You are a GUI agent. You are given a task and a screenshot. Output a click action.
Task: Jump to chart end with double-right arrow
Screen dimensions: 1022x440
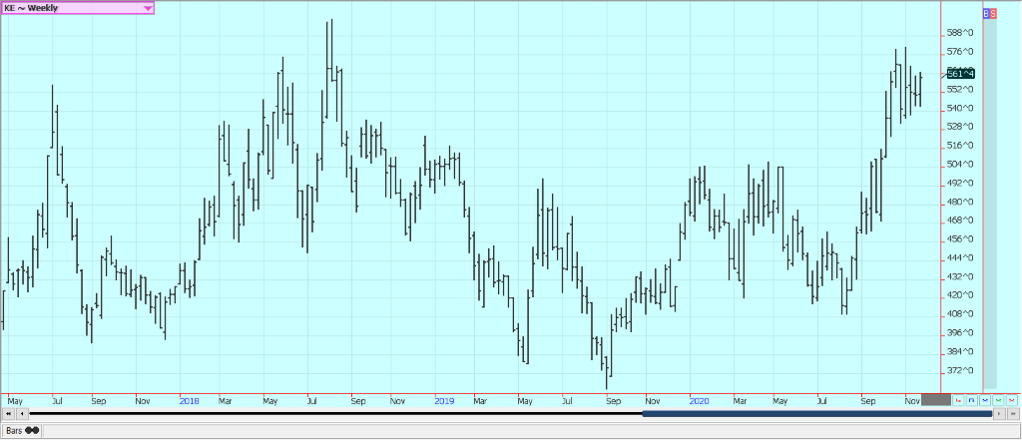click(1014, 413)
